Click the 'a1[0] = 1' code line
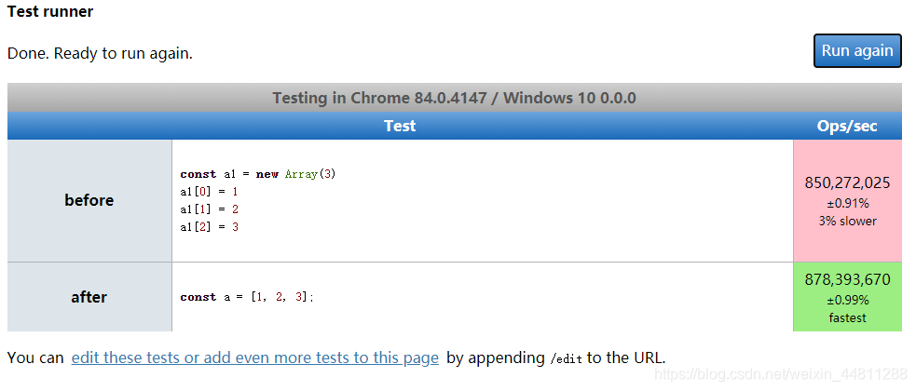Viewport: 916px width, 391px height. pos(209,192)
